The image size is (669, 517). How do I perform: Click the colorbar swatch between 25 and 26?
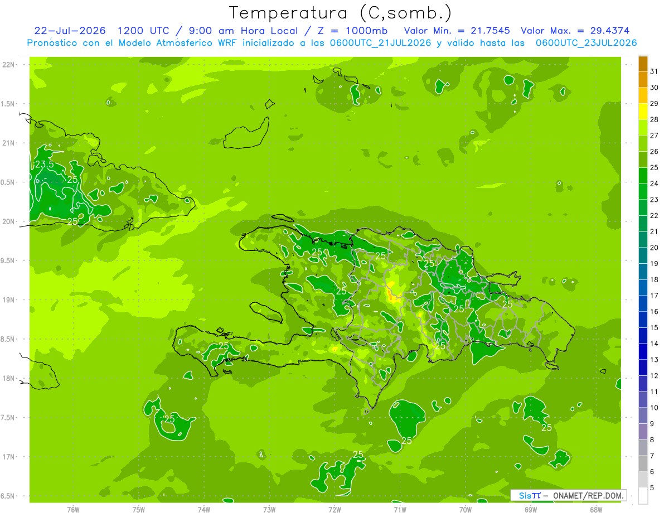pos(643,159)
